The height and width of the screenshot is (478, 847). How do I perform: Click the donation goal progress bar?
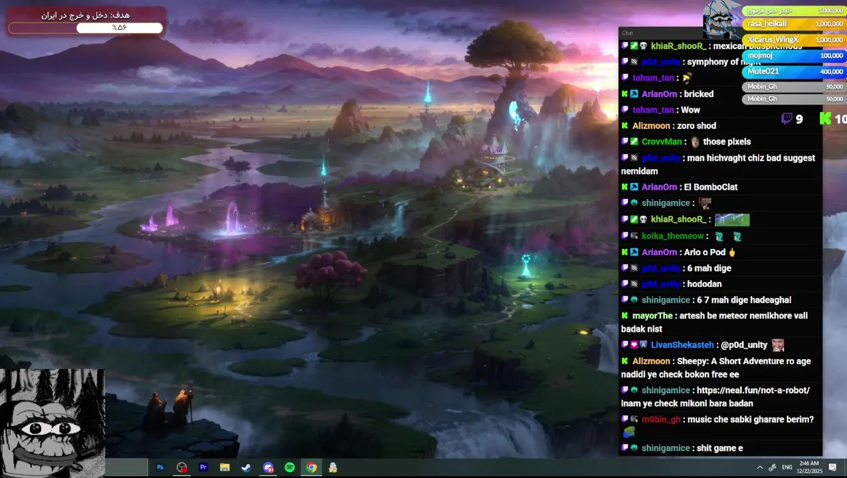point(86,28)
